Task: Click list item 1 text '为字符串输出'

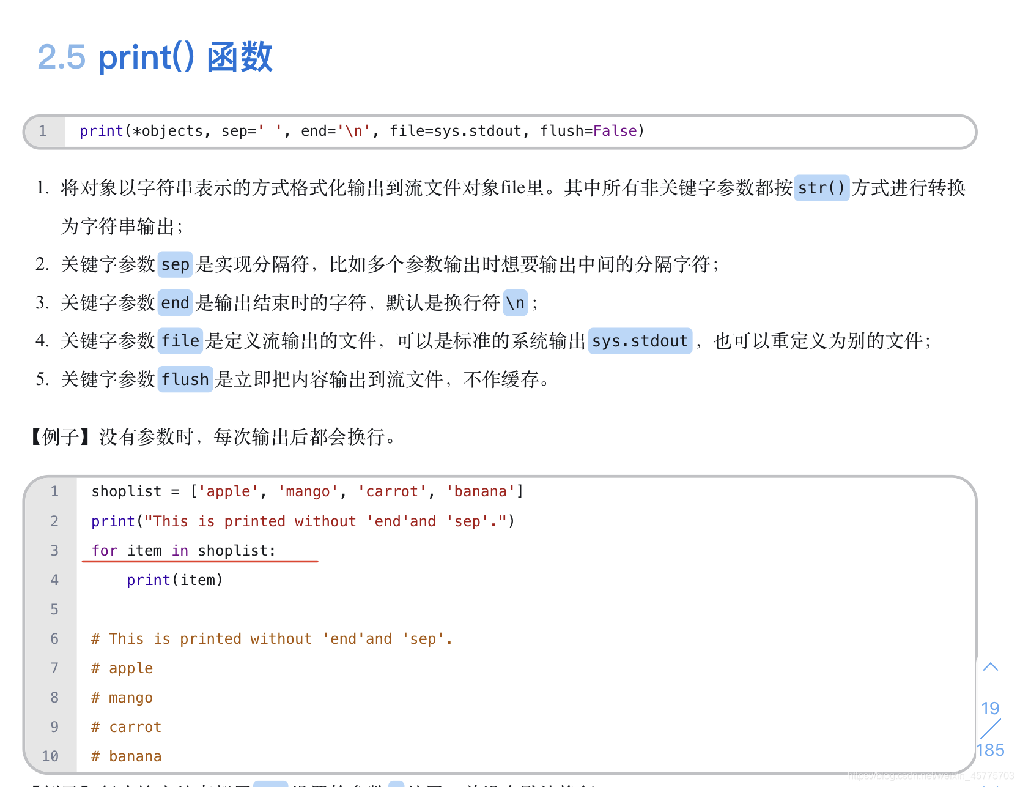Action: coord(117,226)
